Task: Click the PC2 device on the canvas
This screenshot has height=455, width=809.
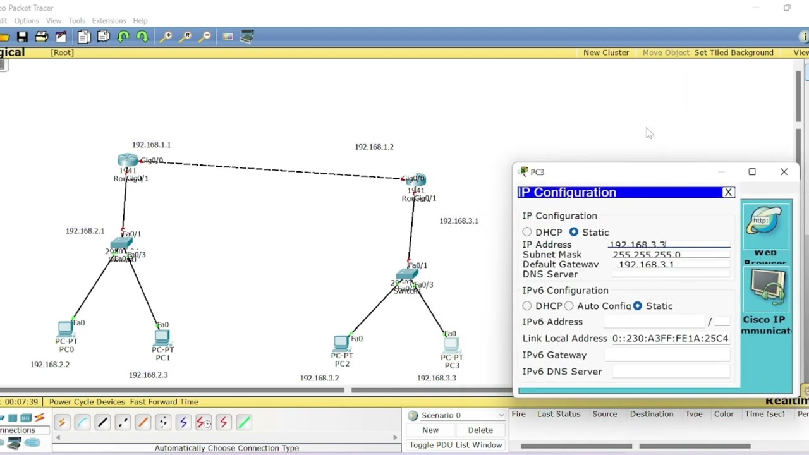Action: pyautogui.click(x=341, y=344)
